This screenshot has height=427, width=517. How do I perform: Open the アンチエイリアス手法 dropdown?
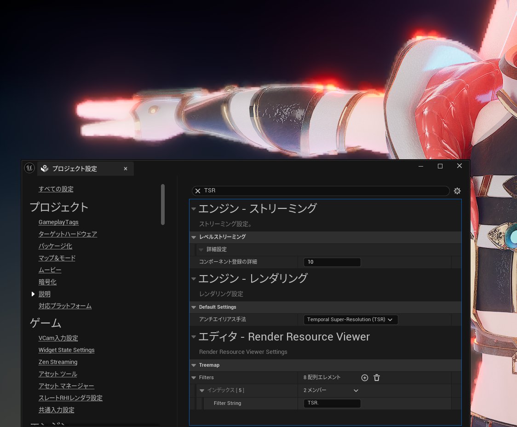(x=350, y=319)
